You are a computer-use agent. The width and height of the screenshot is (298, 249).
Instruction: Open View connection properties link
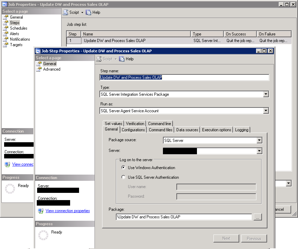pyautogui.click(x=68, y=211)
